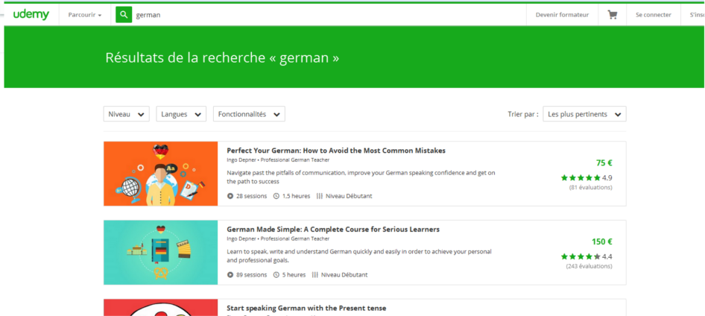Viewport: 705px width, 316px height.
Task: Click the level bars icon in Perfect Your German
Action: pos(320,196)
